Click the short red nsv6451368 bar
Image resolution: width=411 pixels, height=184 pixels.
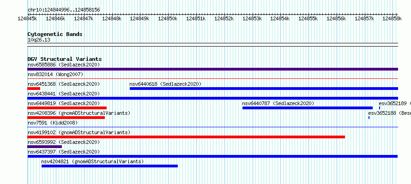34,89
